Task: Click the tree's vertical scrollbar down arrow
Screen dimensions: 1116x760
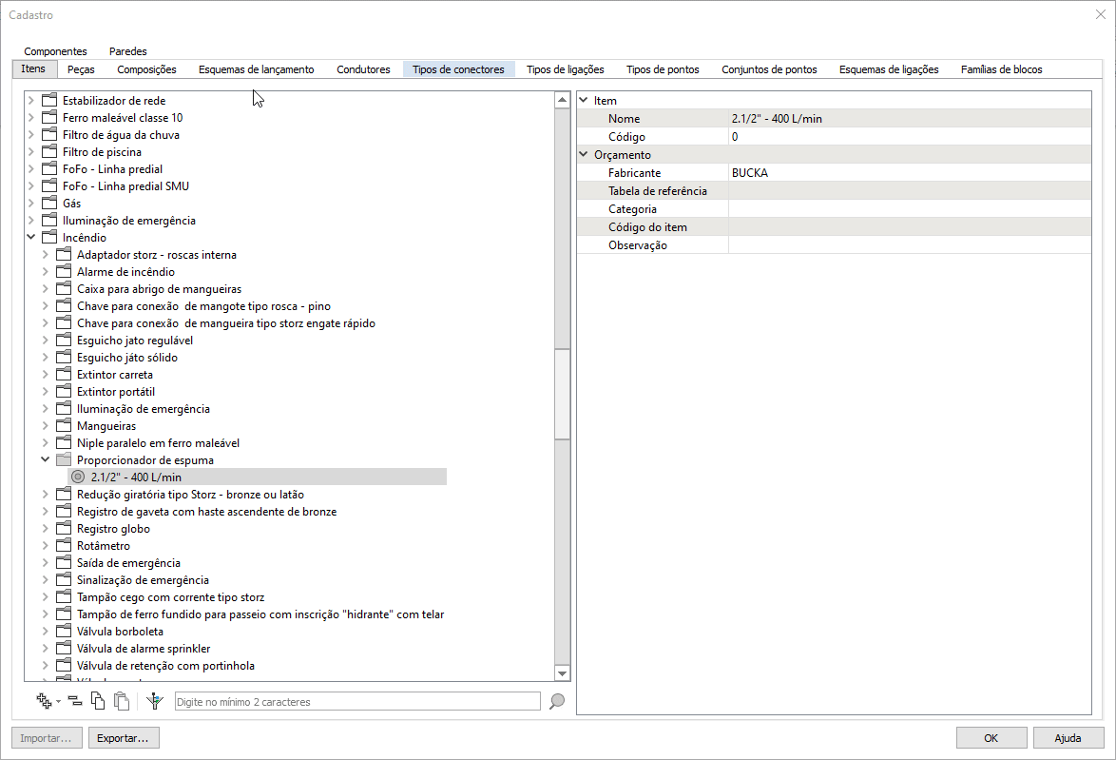Action: [x=562, y=673]
